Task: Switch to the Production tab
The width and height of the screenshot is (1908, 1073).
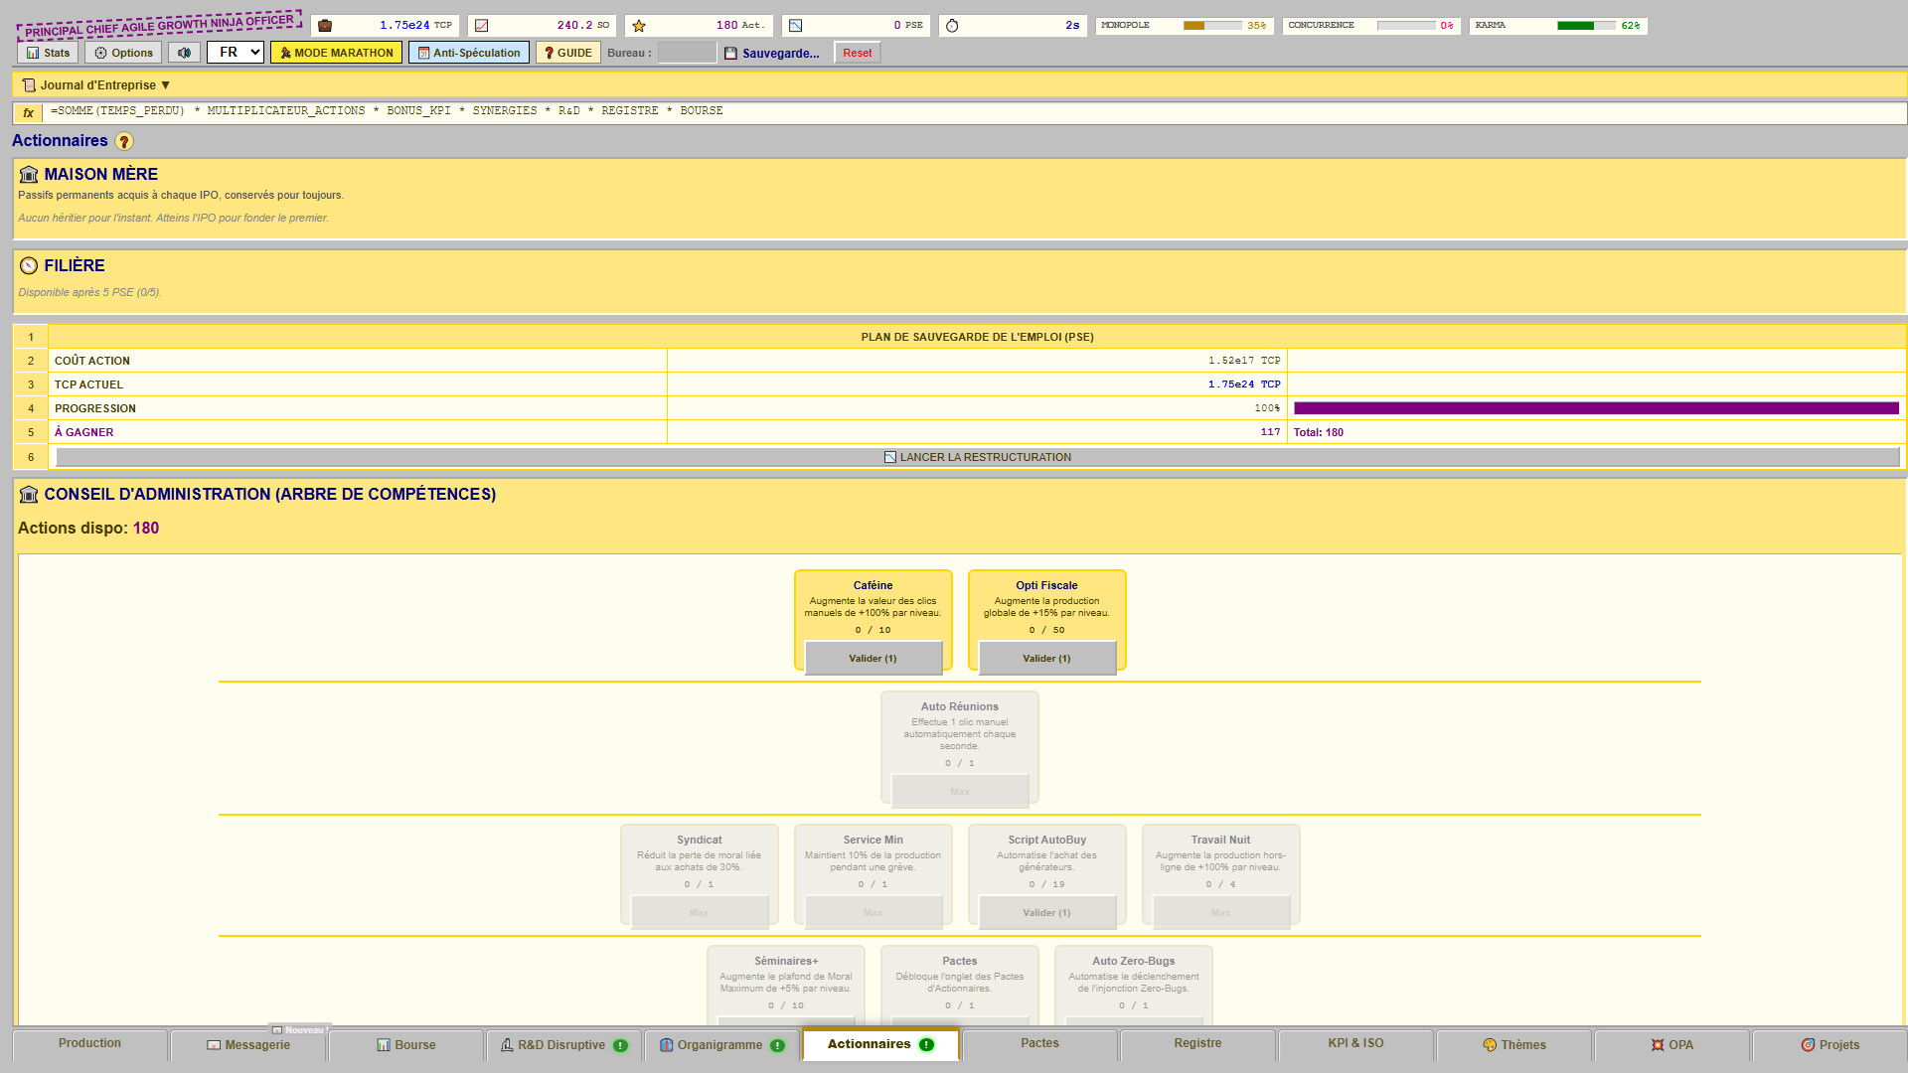Action: point(89,1044)
